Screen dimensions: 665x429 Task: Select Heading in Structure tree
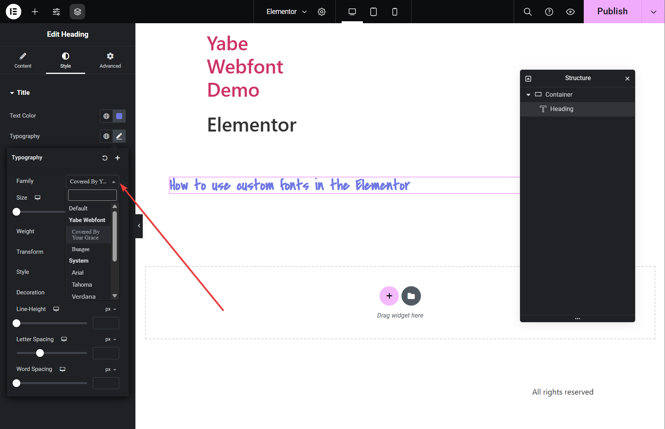click(578, 109)
